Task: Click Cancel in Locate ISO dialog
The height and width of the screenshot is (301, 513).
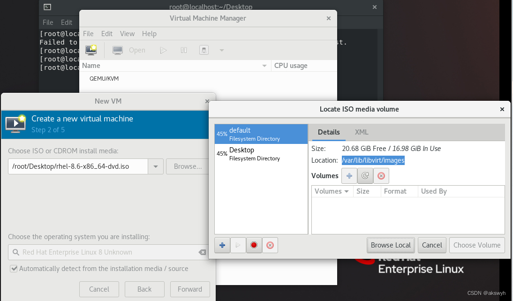Action: tap(432, 245)
